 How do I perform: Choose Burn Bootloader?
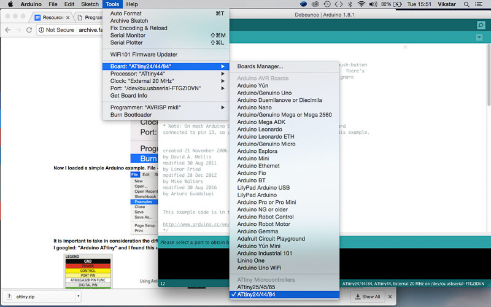click(166, 115)
